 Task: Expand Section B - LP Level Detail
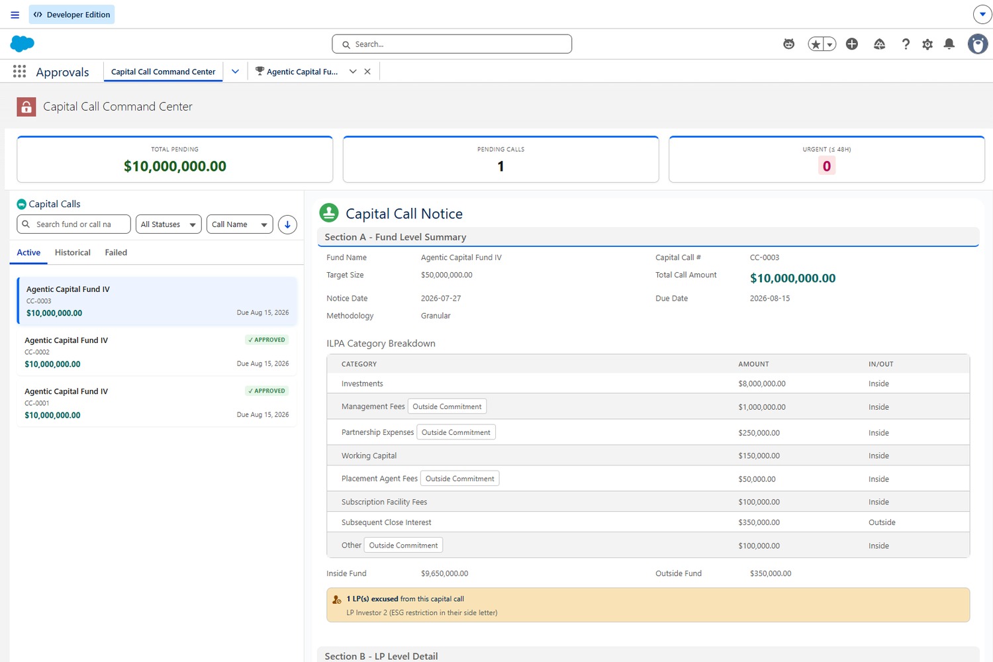click(647, 655)
